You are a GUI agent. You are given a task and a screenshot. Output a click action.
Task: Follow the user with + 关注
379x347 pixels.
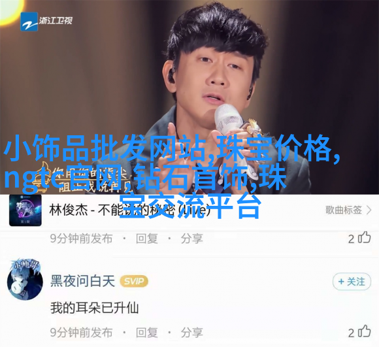click(352, 282)
